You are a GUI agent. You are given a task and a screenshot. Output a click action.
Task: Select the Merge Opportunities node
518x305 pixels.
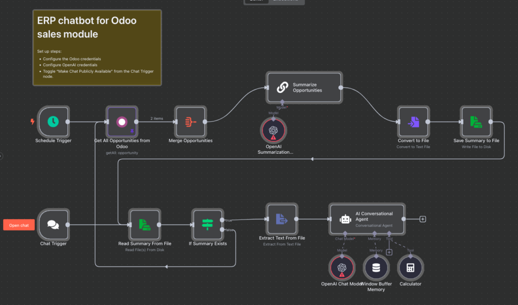(x=190, y=121)
